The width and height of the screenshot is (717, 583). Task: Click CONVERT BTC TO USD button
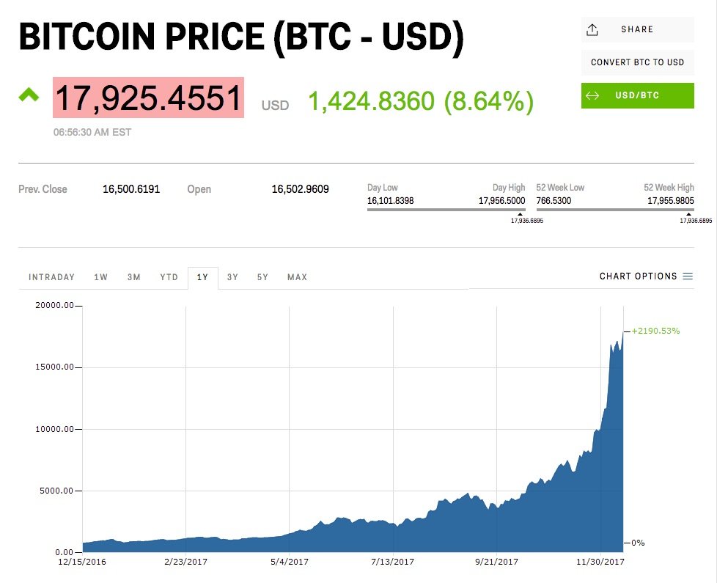pyautogui.click(x=637, y=62)
